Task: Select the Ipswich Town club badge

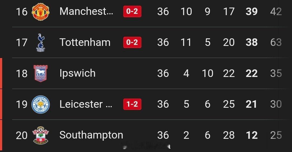Action: coord(41,73)
